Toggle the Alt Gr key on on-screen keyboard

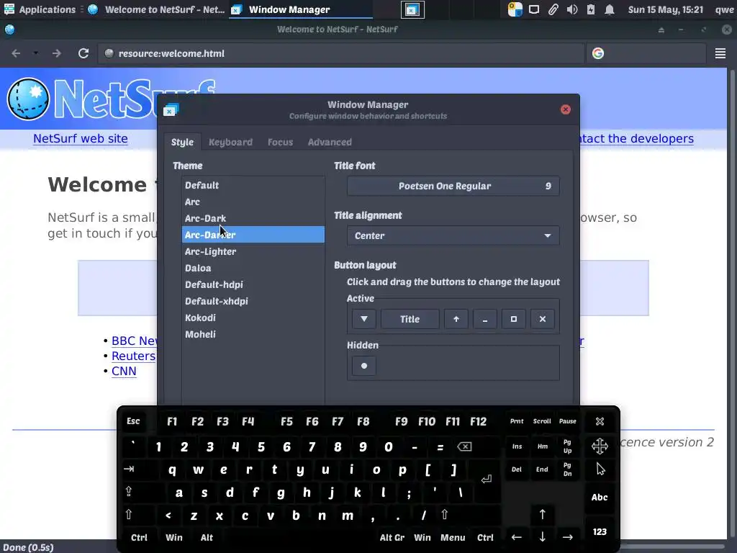[x=392, y=537]
